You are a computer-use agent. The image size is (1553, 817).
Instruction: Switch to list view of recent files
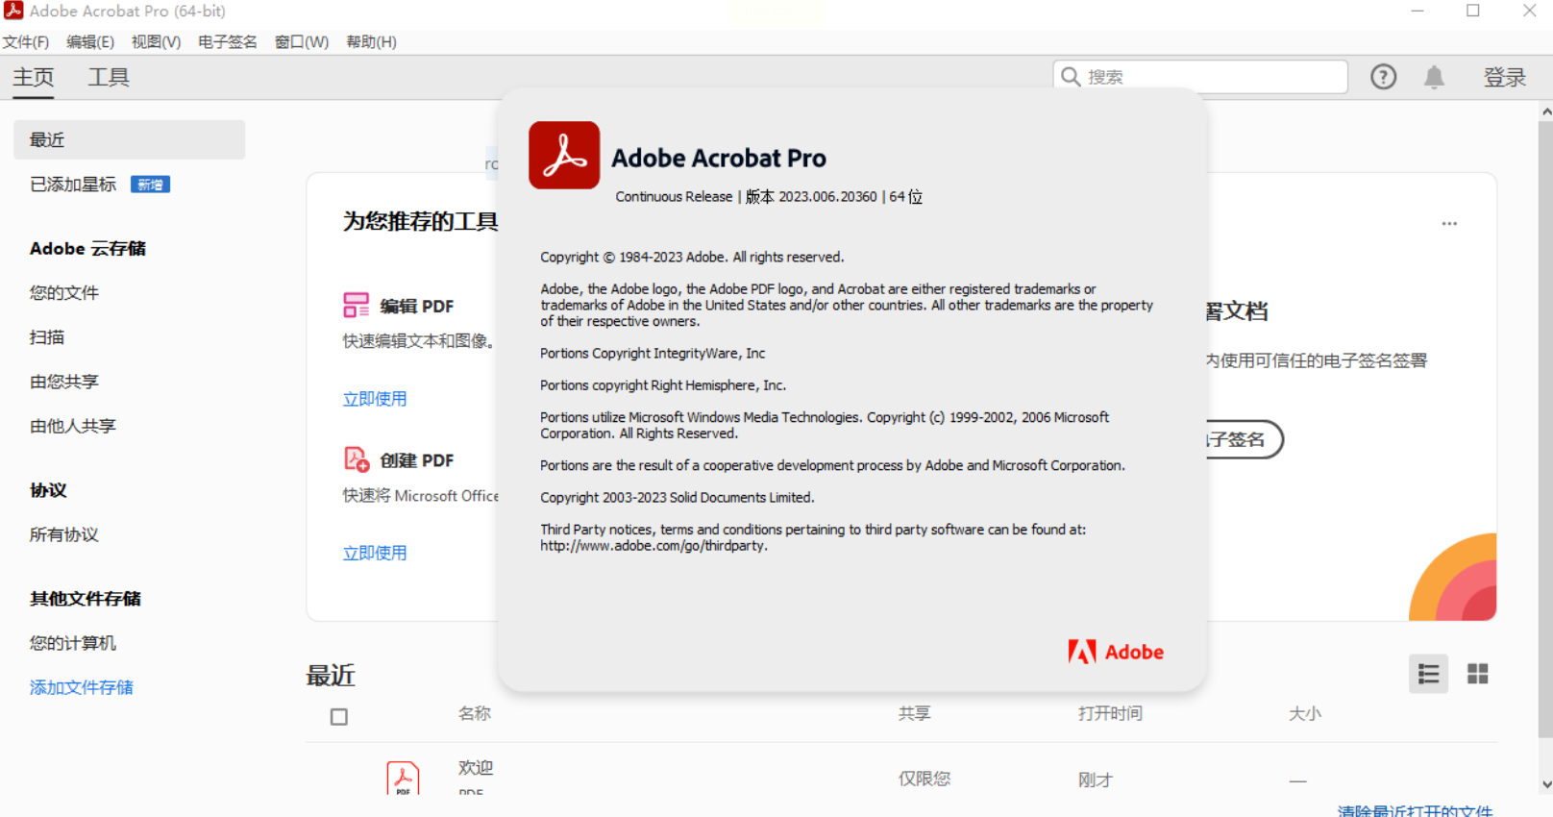[x=1428, y=674]
